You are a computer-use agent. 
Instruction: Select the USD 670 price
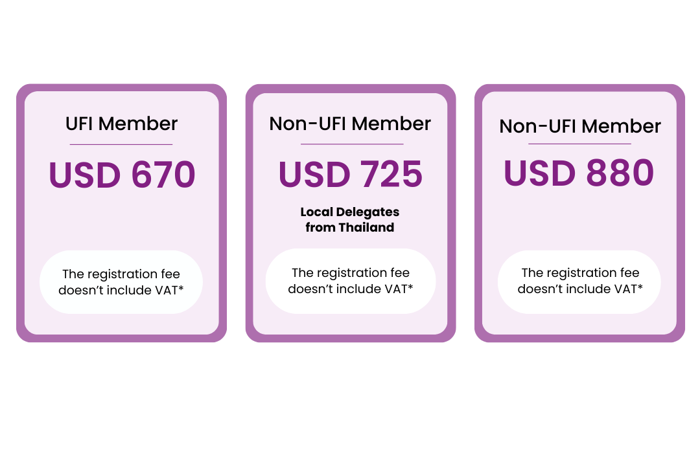pyautogui.click(x=122, y=175)
